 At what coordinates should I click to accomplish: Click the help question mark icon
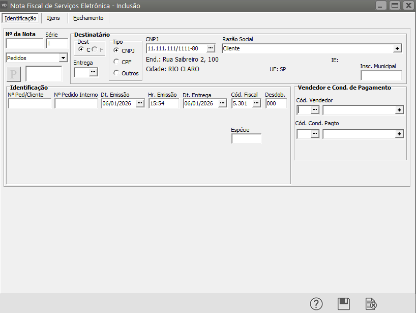point(316,304)
